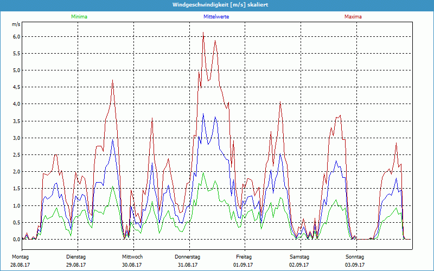The height and width of the screenshot is (271, 434).
Task: Click the 3,0 y-axis value
Action: [16, 138]
